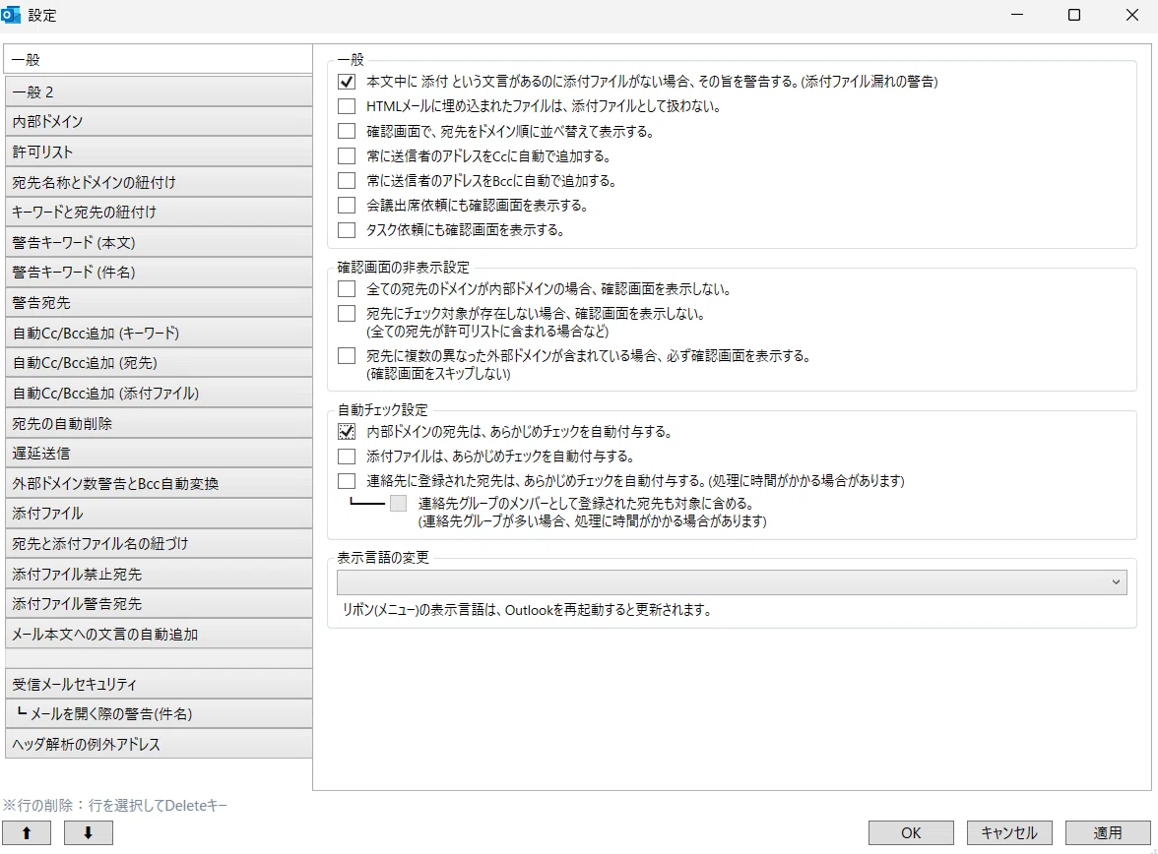Open the 受信メールセキュリティ tab
Viewport: 1158px width, 854px height.
tap(158, 684)
